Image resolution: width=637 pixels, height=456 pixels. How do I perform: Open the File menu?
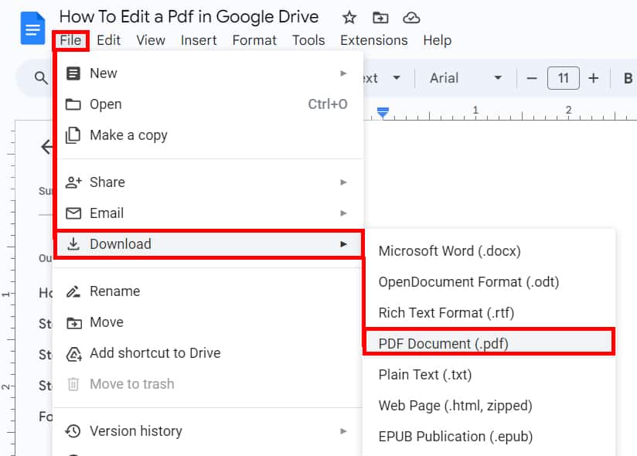[x=70, y=40]
